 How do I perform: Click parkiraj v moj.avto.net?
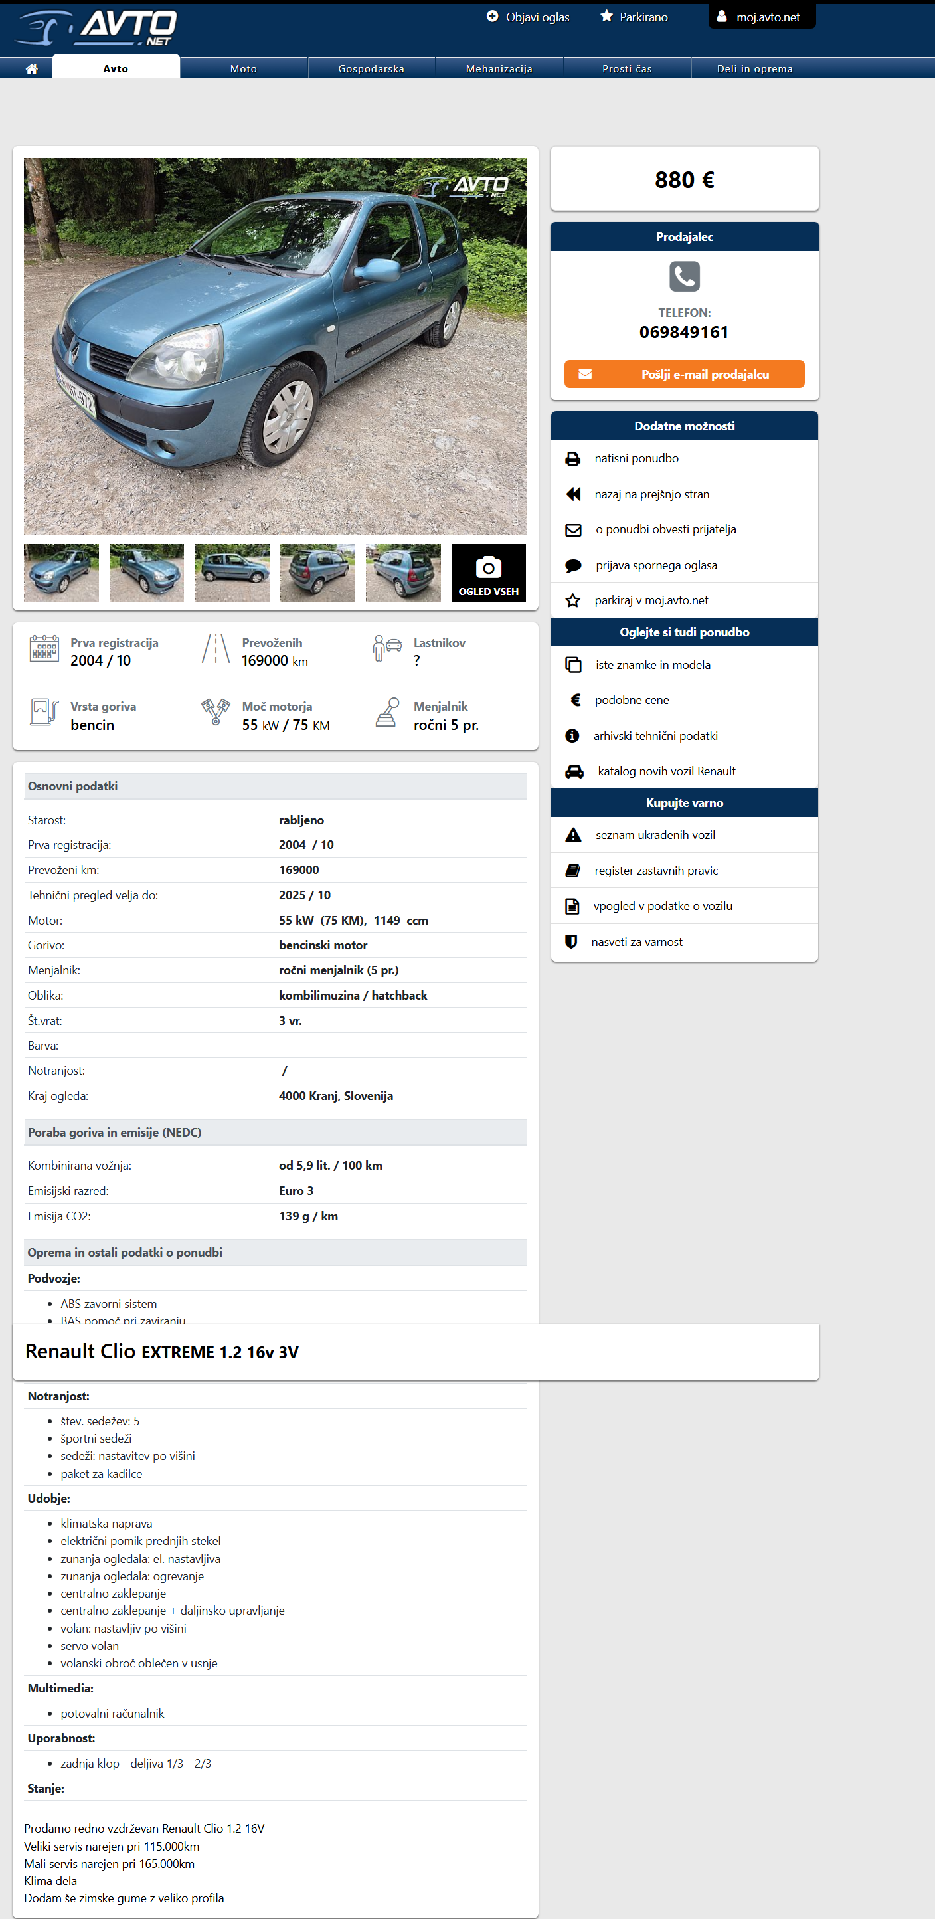click(x=651, y=600)
